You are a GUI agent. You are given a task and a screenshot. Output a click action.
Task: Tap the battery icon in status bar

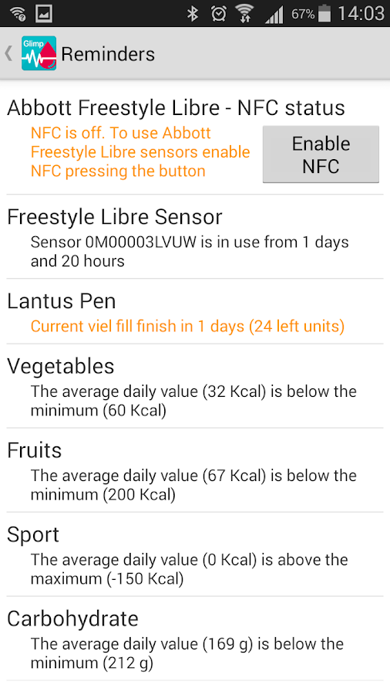click(324, 13)
